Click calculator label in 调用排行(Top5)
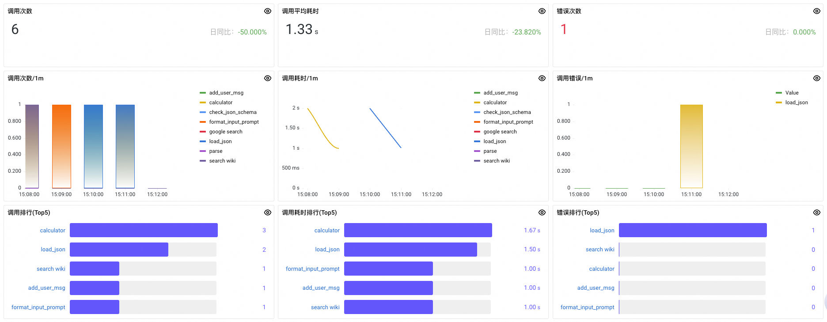The height and width of the screenshot is (322, 827). coord(53,231)
